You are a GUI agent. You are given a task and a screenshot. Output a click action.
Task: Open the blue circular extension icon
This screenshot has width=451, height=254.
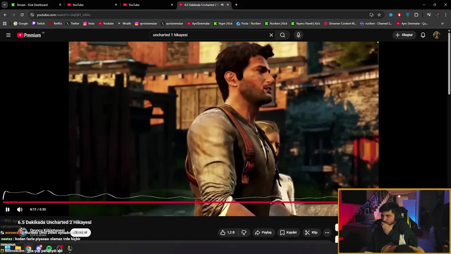[391, 15]
